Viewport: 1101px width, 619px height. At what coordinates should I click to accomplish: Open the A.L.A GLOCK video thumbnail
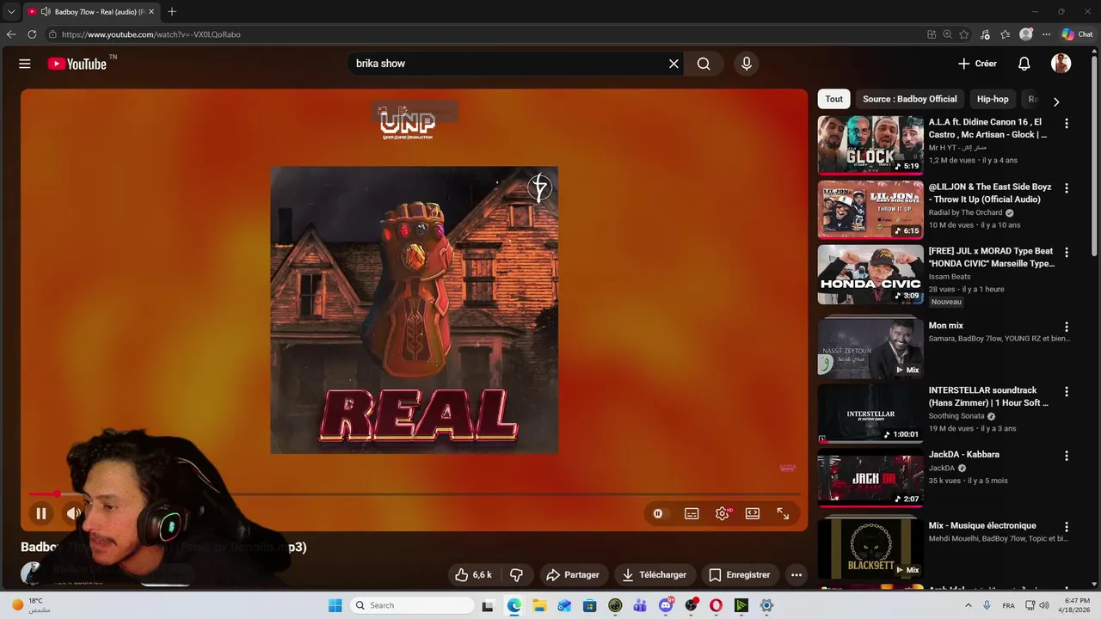pos(870,144)
